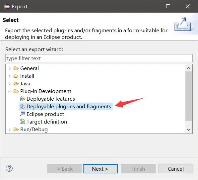Select Target definition entry
The image size is (198, 180).
[x=47, y=122]
